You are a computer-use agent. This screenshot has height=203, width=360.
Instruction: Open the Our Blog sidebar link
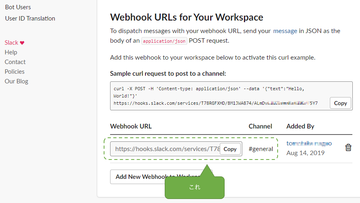point(16,81)
